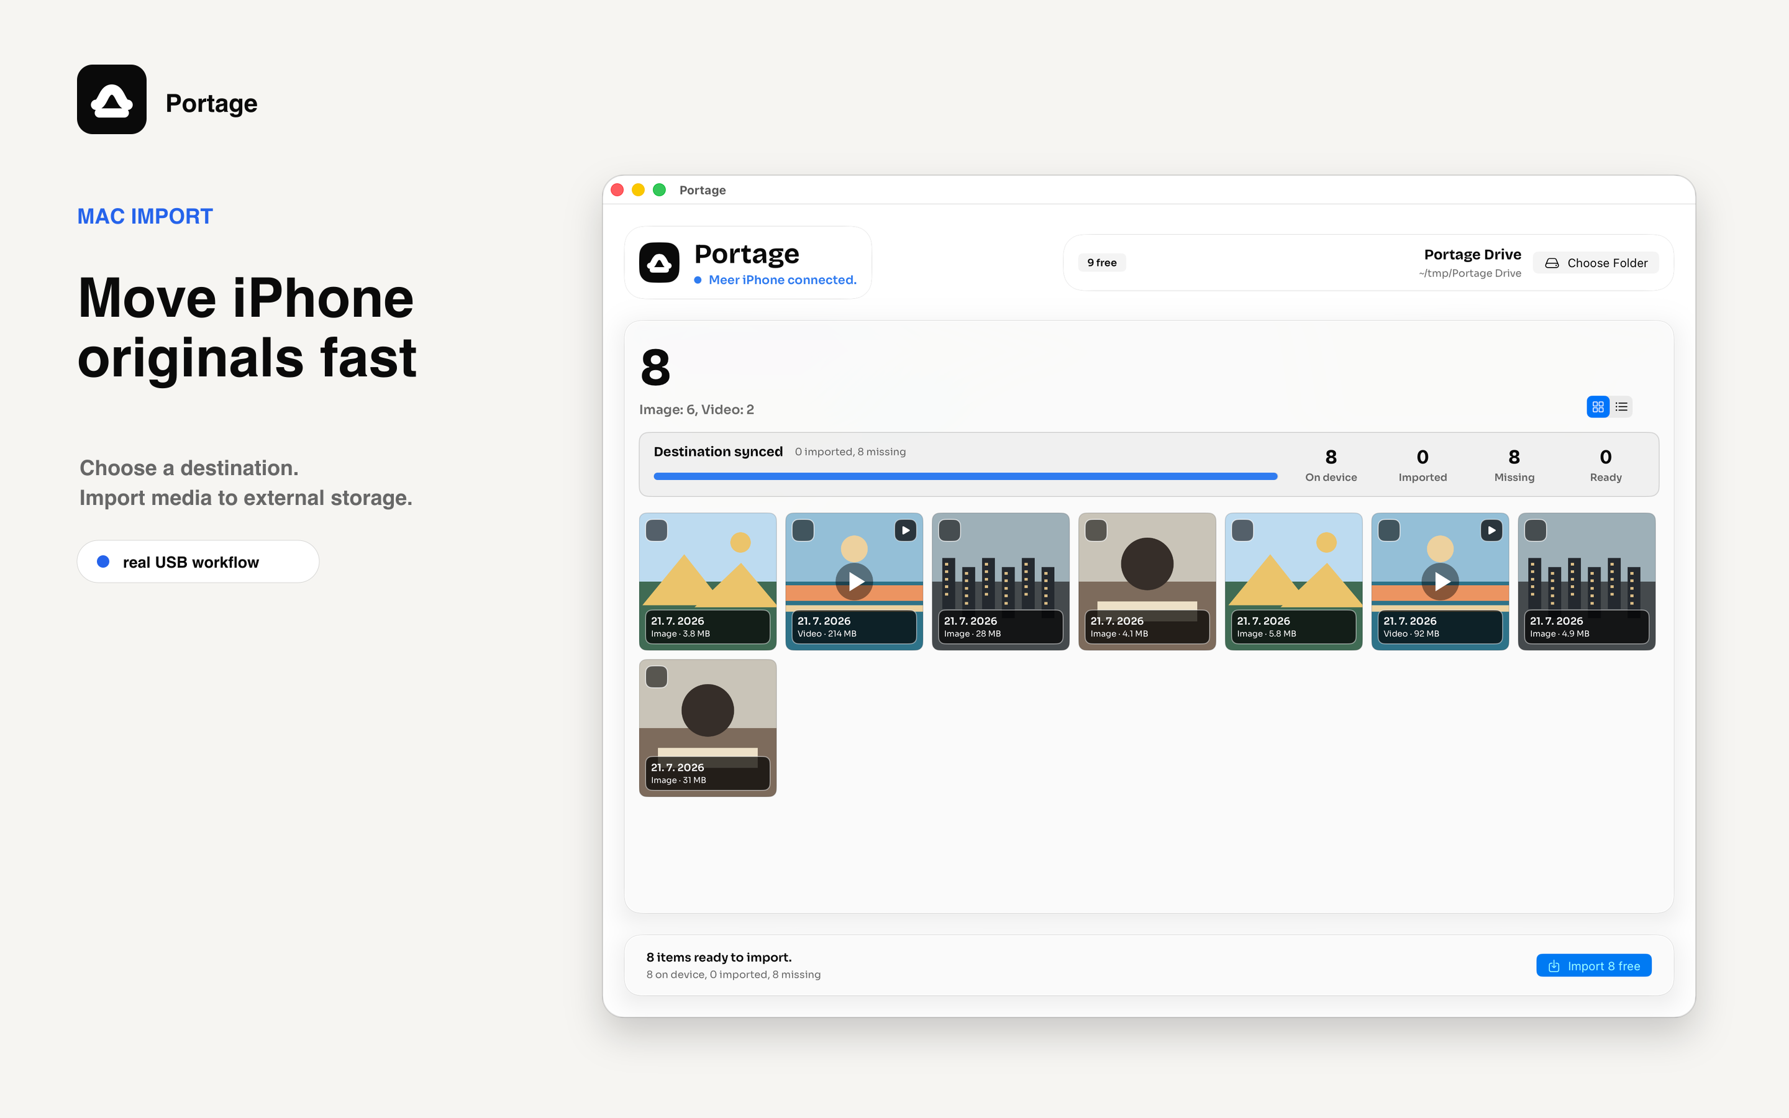1789x1118 pixels.
Task: Click Import 8 free button
Action: (x=1594, y=966)
